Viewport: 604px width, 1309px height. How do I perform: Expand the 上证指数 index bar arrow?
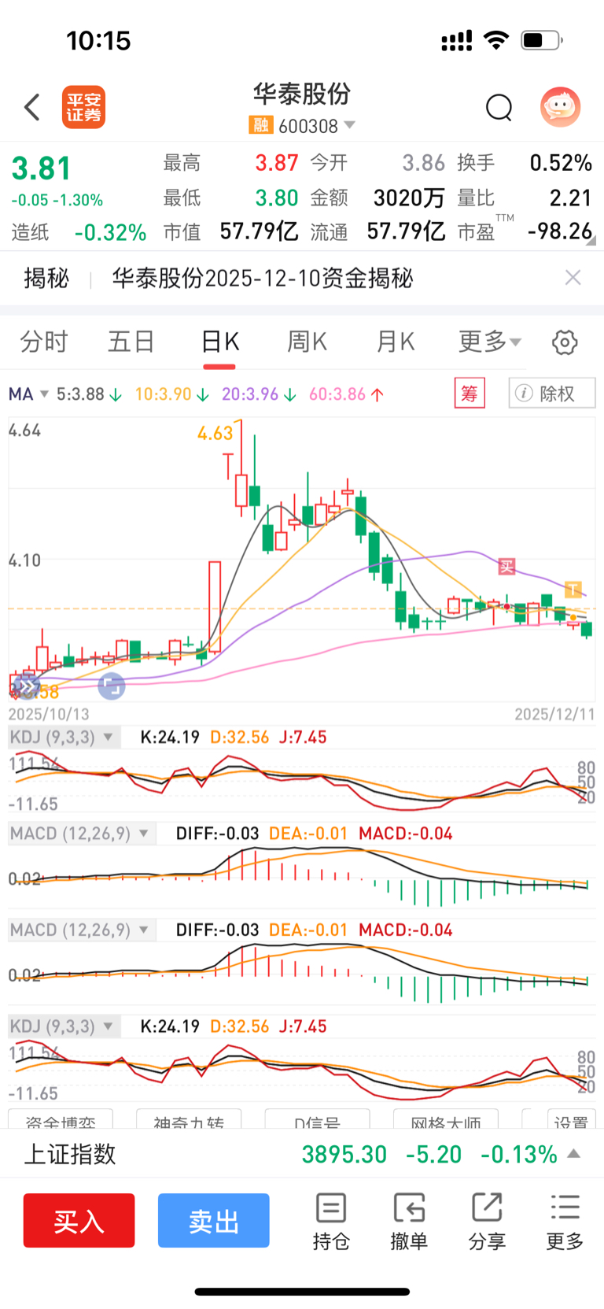574,1154
